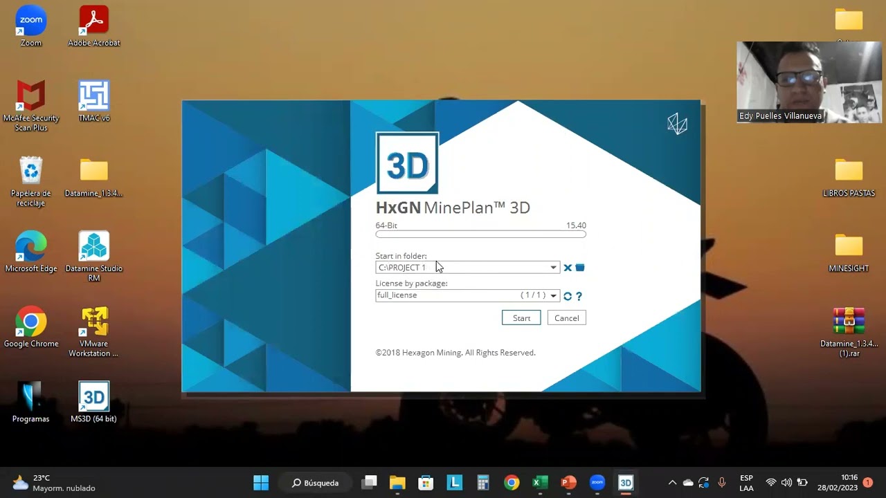886x498 pixels.
Task: Open the notification badge in tray
Action: coord(868,483)
